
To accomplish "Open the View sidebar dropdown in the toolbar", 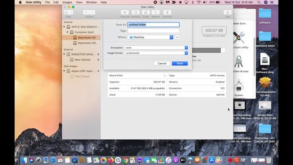I will pyautogui.click(x=68, y=12).
